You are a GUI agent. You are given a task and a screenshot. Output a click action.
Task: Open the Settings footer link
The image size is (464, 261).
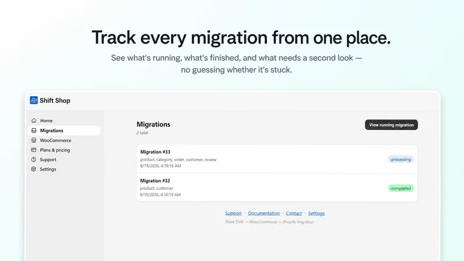click(x=316, y=213)
